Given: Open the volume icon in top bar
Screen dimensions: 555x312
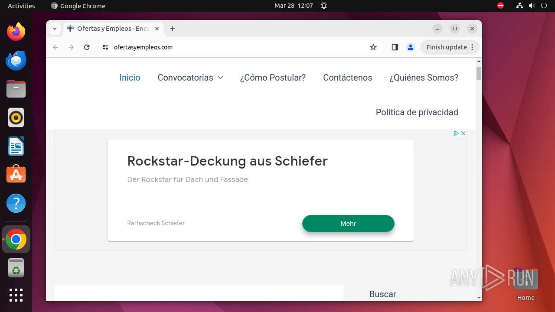Looking at the screenshot, I should coord(532,6).
